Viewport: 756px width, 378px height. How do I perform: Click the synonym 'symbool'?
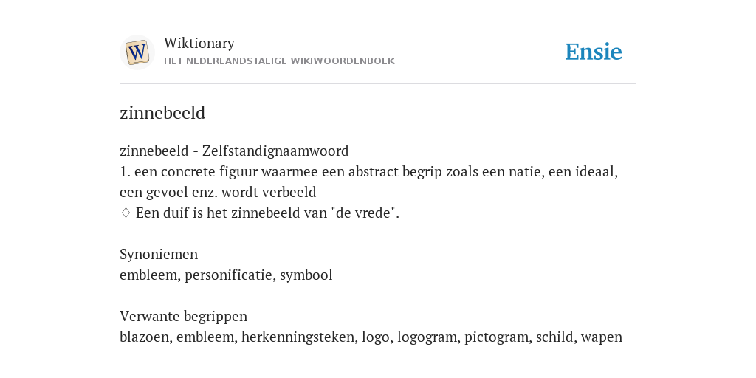coord(306,275)
